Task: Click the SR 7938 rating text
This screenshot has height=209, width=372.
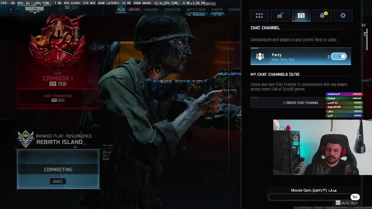Action: coord(58,84)
